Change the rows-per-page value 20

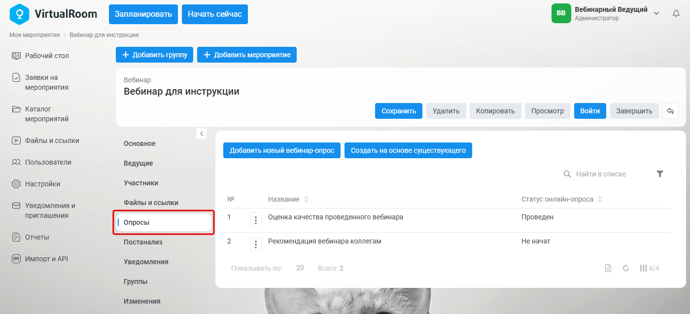(300, 268)
